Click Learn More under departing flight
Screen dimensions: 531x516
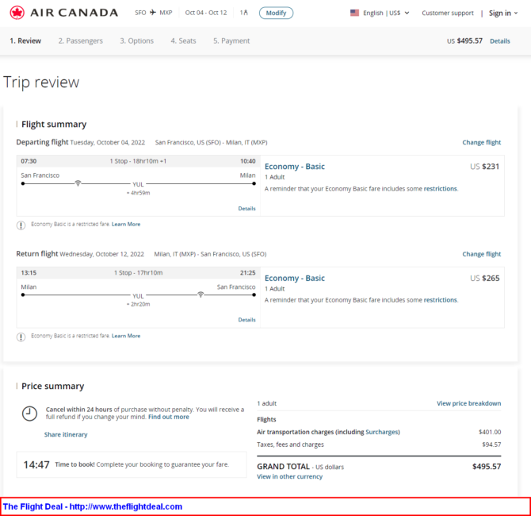[126, 224]
